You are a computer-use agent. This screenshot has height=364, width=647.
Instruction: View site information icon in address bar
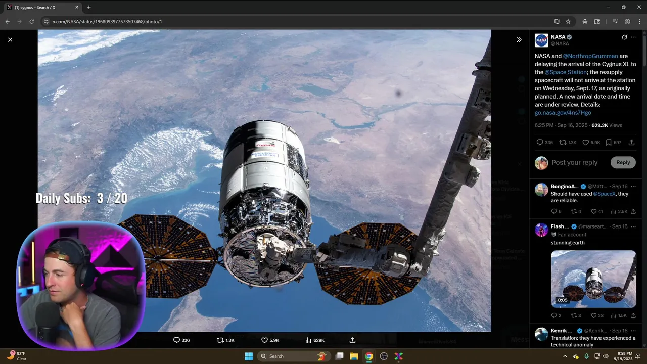pyautogui.click(x=46, y=22)
